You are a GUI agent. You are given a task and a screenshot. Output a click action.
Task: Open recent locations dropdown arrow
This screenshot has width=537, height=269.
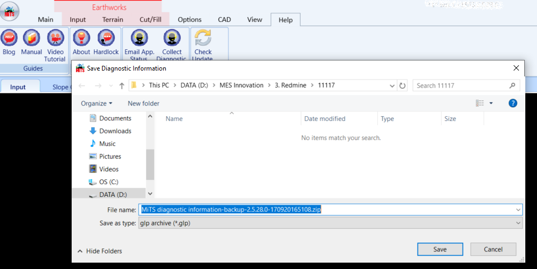point(110,85)
